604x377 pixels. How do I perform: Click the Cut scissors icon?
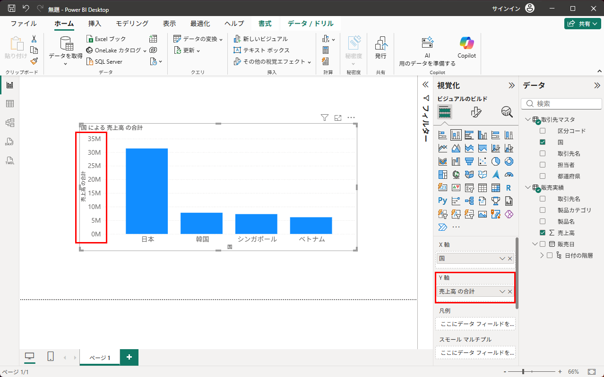tap(34, 39)
